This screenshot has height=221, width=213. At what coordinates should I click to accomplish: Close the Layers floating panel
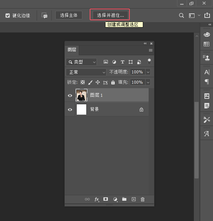(x=151, y=44)
